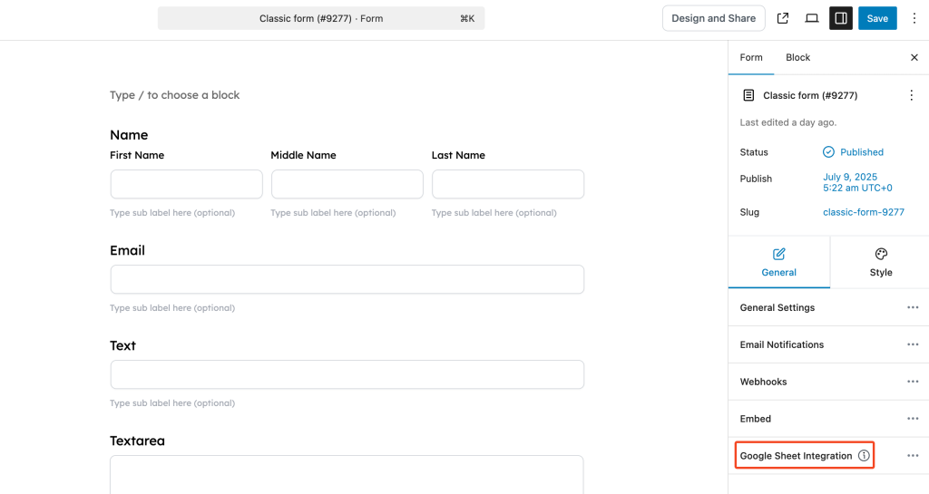Click the Last Name input field
Viewport: 929px width, 494px height.
click(508, 184)
